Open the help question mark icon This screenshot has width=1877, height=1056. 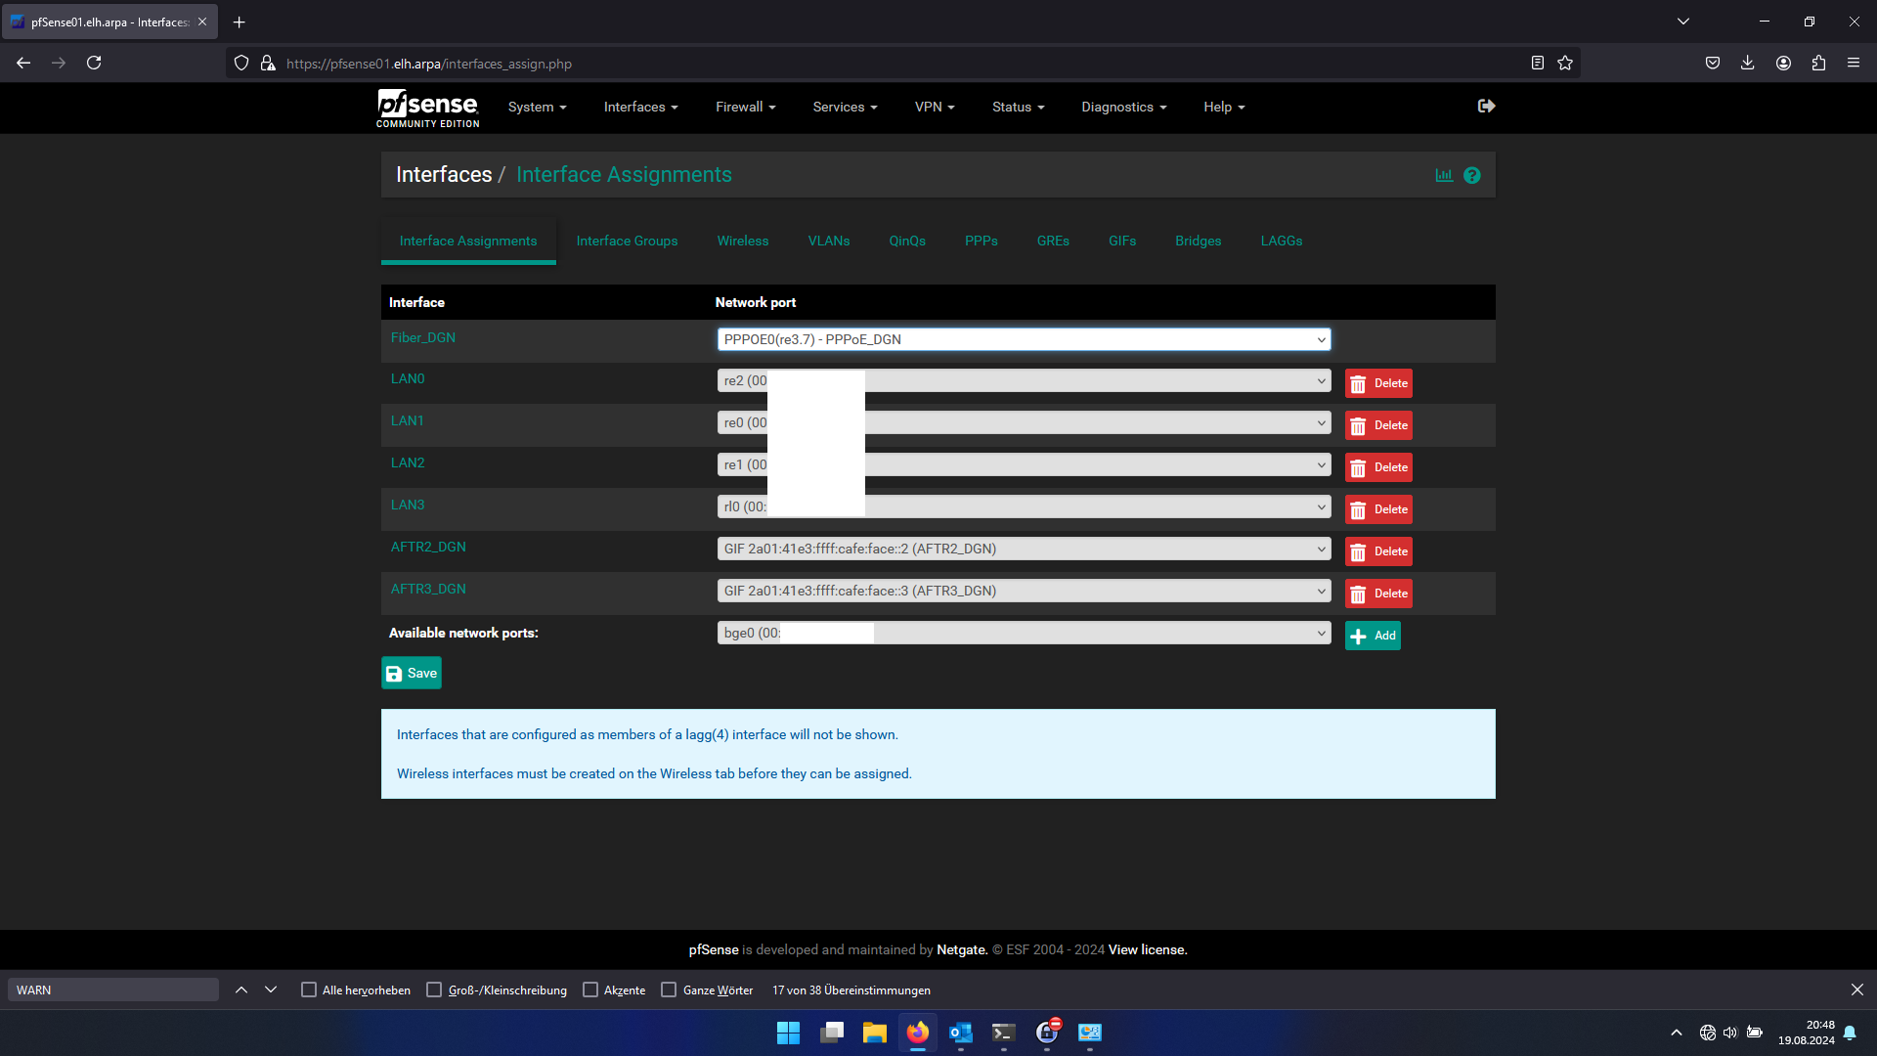coord(1472,175)
